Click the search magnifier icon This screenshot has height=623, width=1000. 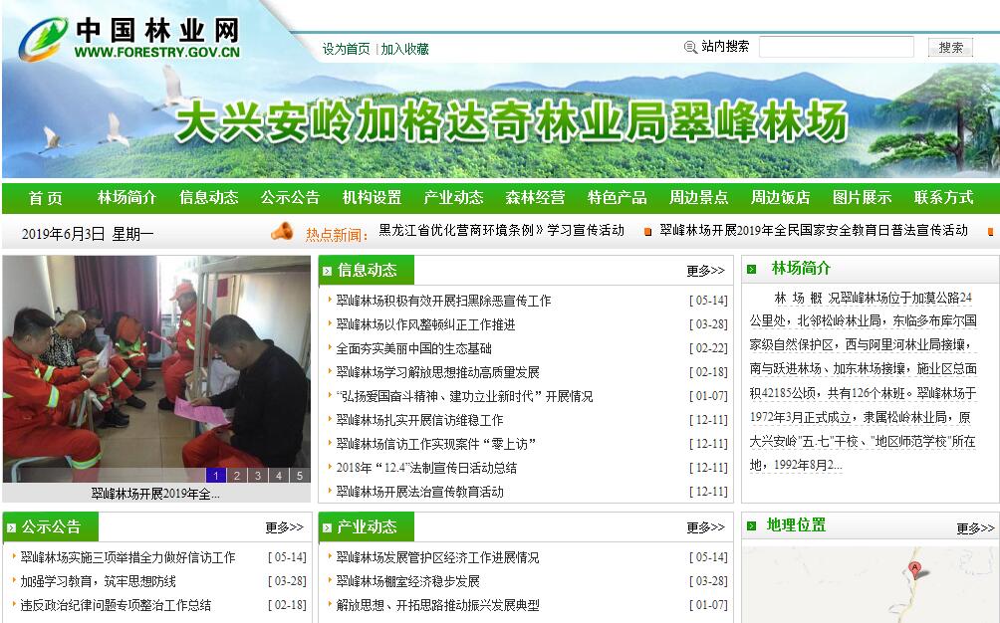690,47
